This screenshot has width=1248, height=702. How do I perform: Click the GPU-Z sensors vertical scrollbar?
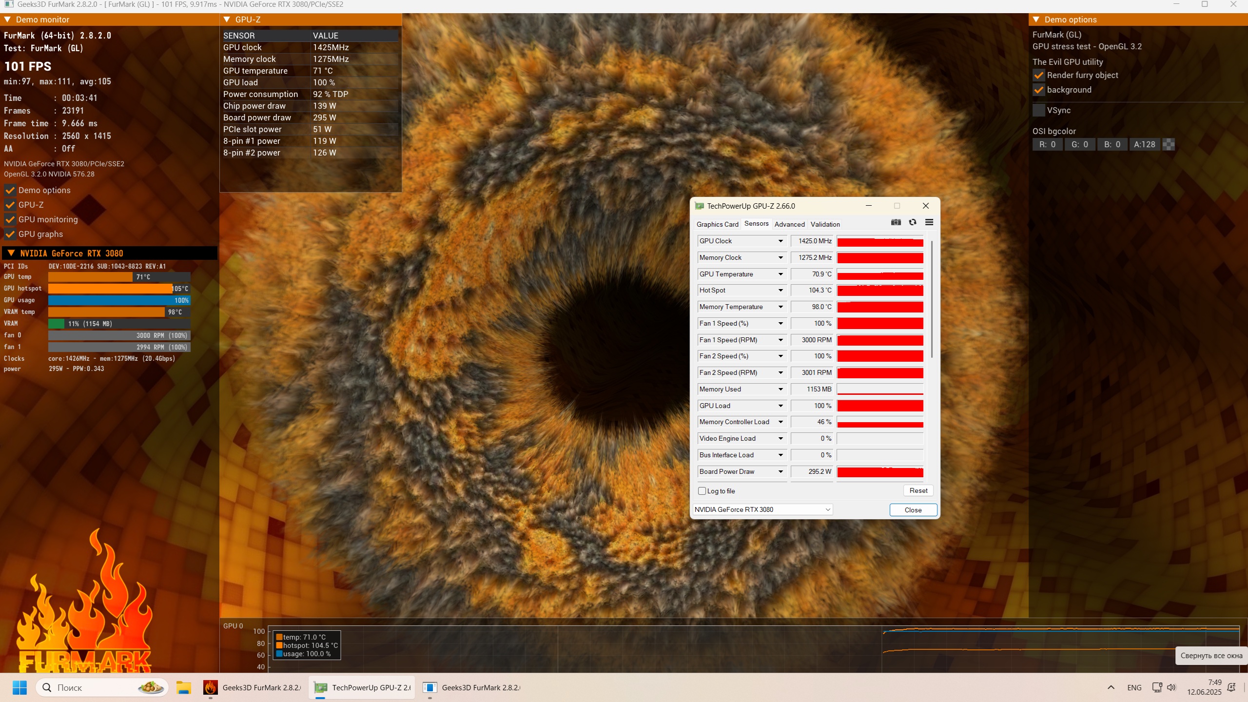932,299
